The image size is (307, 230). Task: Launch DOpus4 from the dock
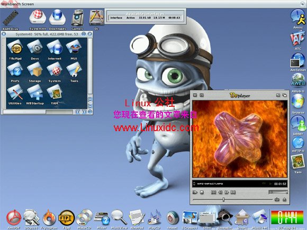31,218
